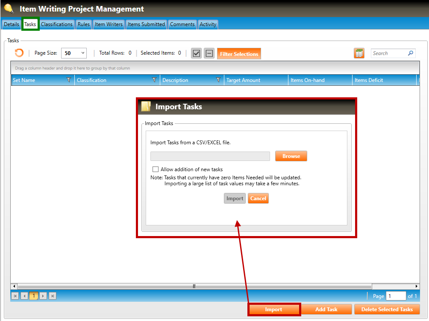429x321 pixels.
Task: Click the horizontal scrollbar thumb
Action: pos(194,286)
